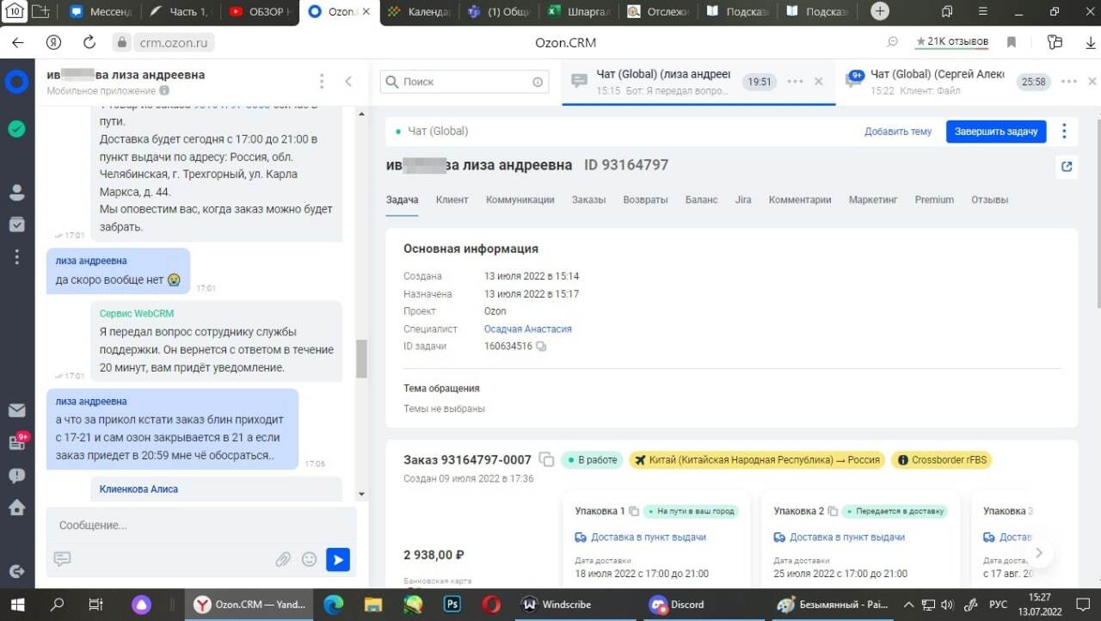The image size is (1101, 621).
Task: Click the Ozon logo in left sidebar
Action: click(x=16, y=83)
